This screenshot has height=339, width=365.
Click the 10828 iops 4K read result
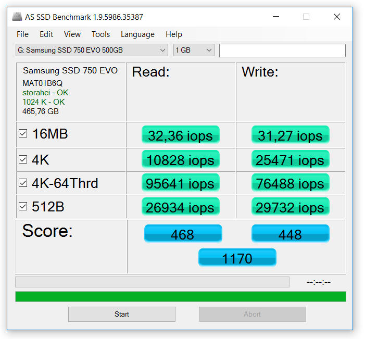(x=181, y=159)
